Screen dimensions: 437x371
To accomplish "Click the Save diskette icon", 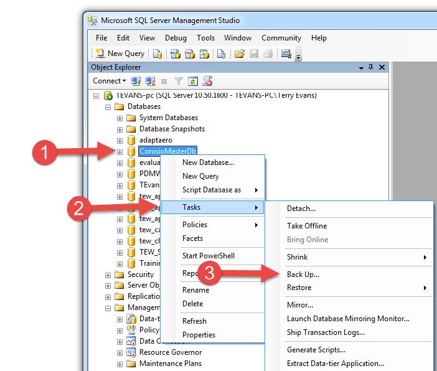I will (254, 54).
